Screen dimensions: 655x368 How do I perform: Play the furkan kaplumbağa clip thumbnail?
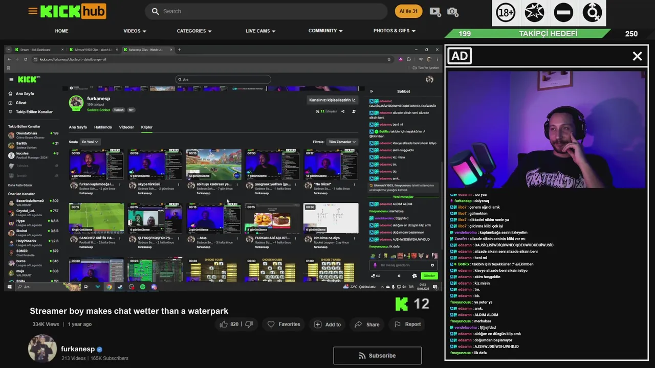[x=96, y=165]
